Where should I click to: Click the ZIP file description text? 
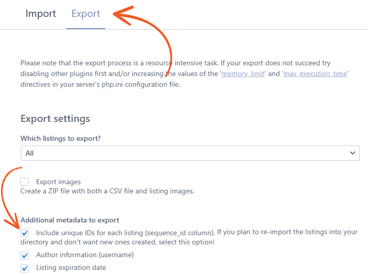[107, 191]
